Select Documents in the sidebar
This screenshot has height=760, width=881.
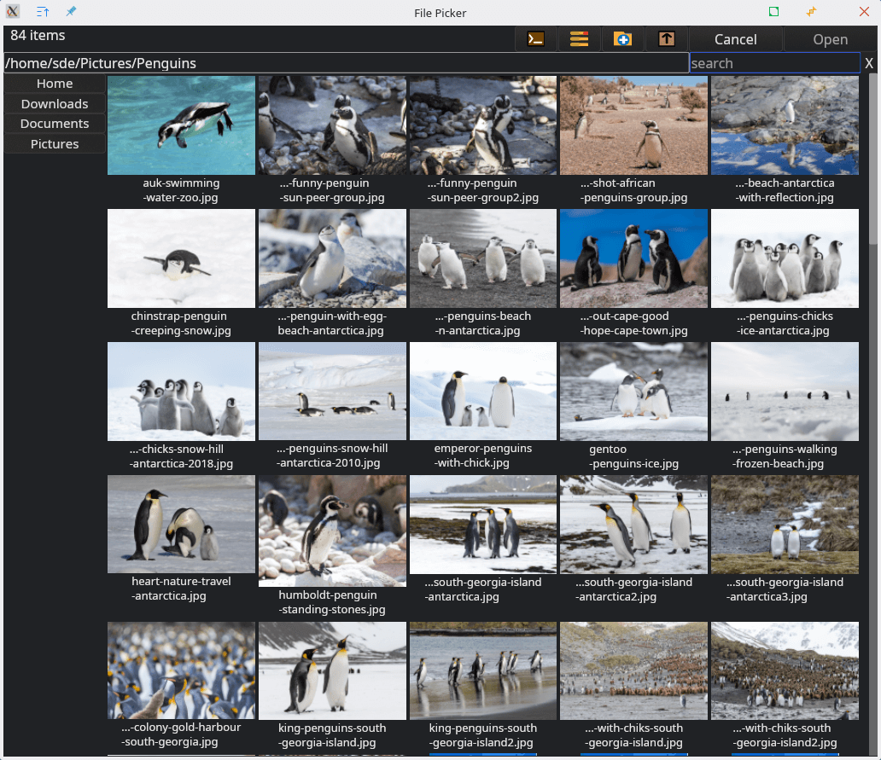(55, 124)
